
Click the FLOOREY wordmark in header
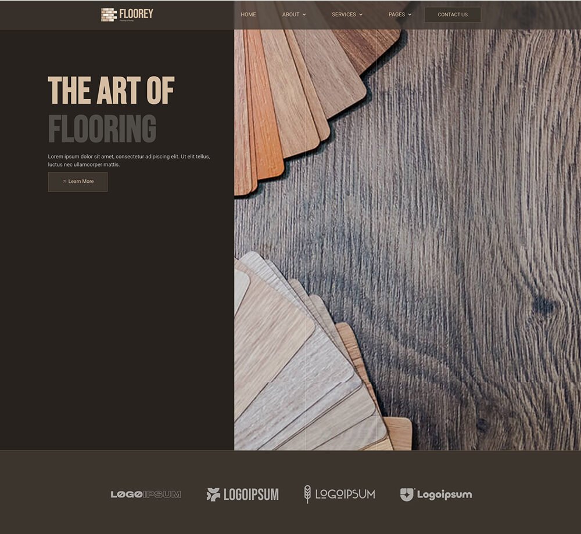pos(136,14)
